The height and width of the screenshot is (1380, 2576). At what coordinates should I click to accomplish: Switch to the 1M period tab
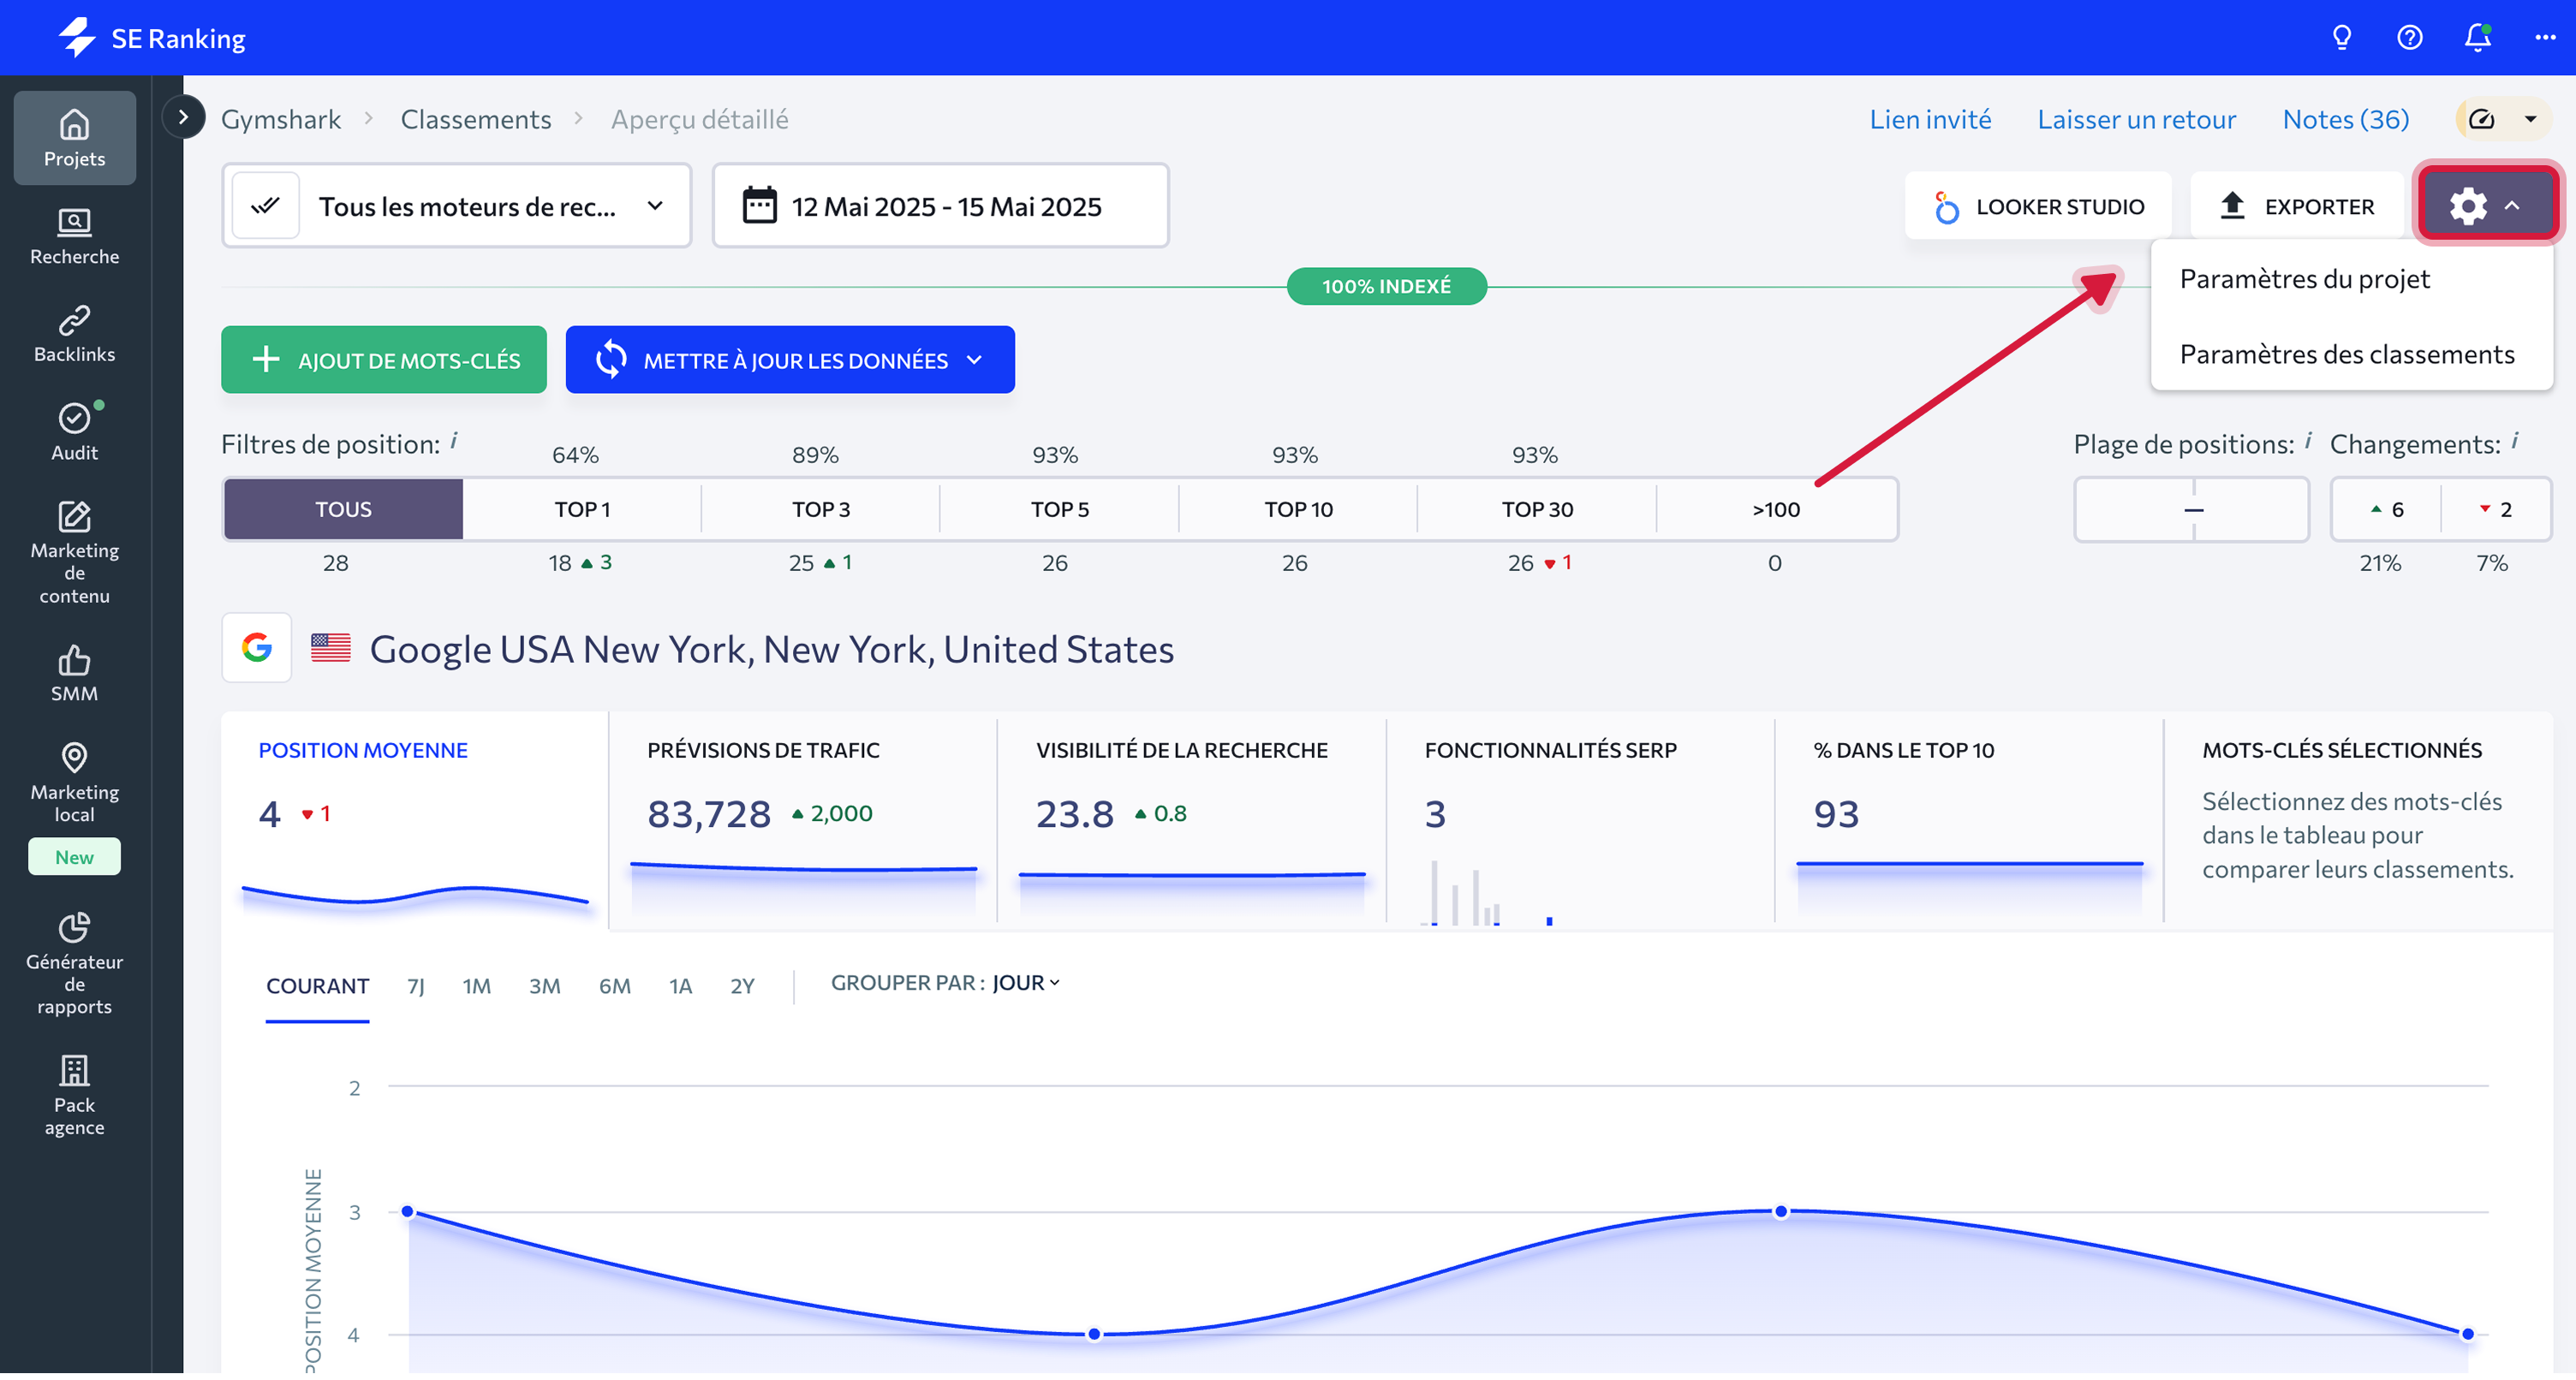476,987
